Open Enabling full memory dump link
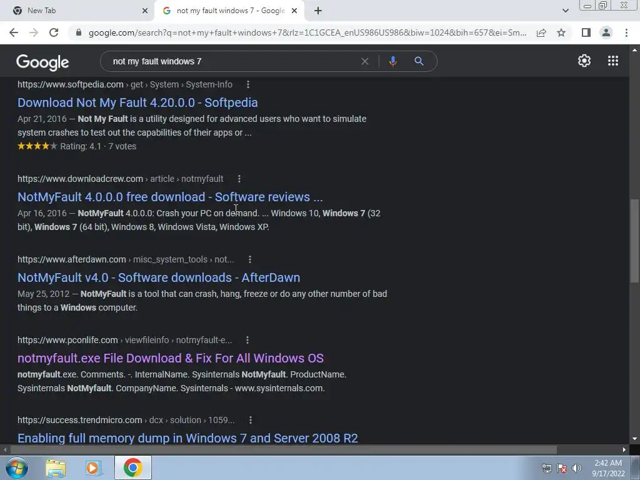 click(187, 438)
